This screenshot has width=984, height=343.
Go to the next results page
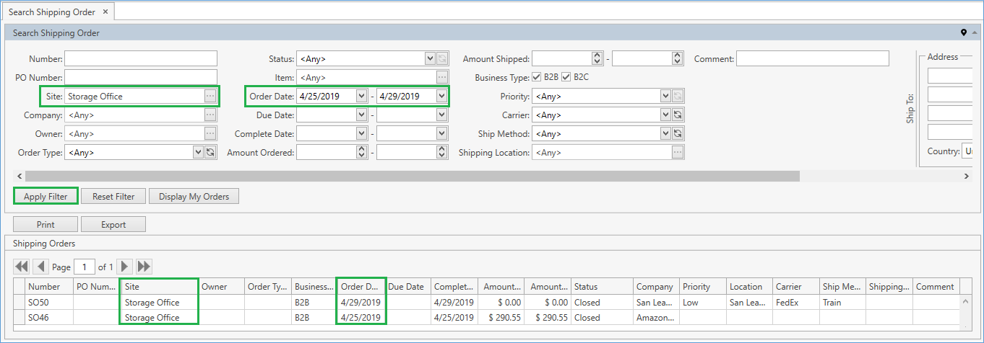click(125, 267)
